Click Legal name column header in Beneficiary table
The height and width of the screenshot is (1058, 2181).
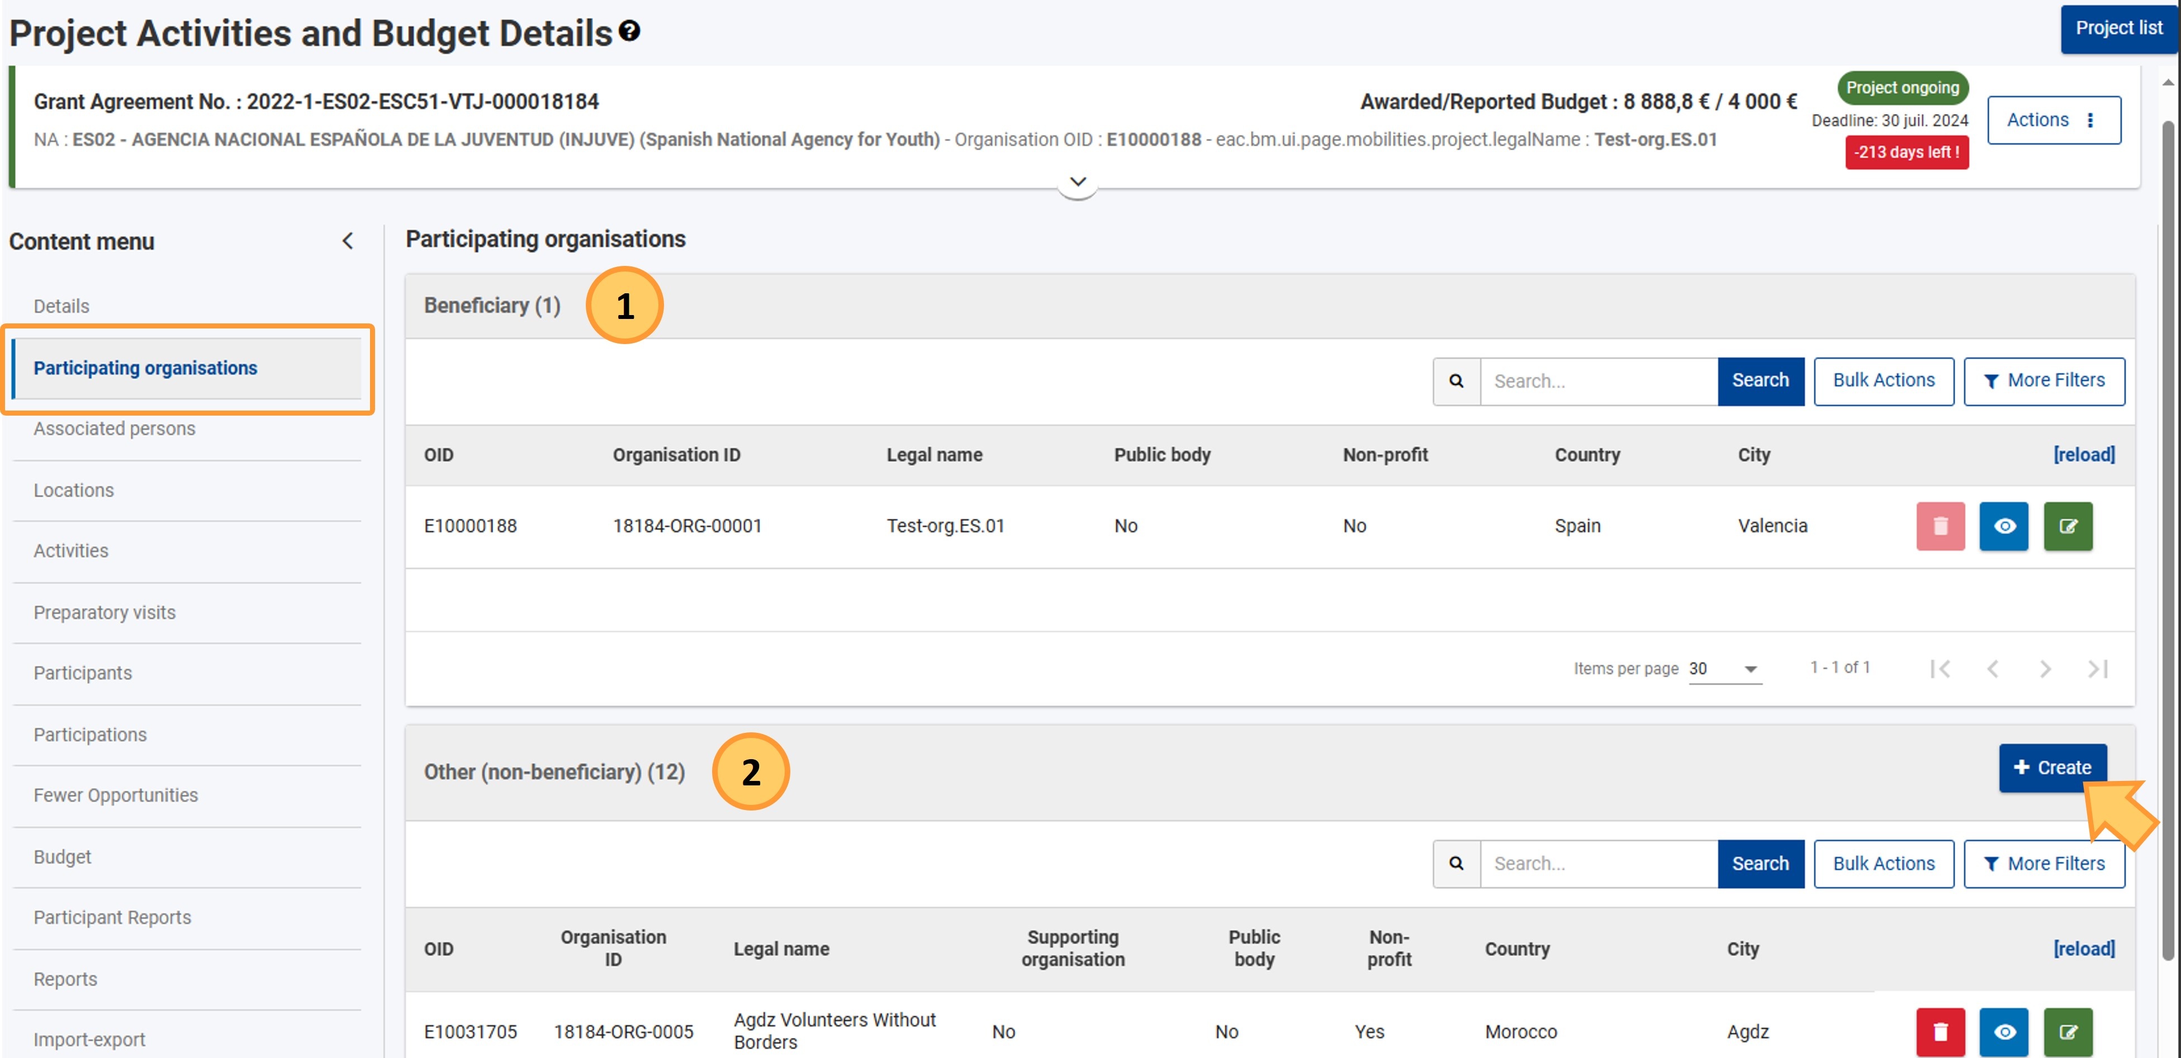point(934,455)
